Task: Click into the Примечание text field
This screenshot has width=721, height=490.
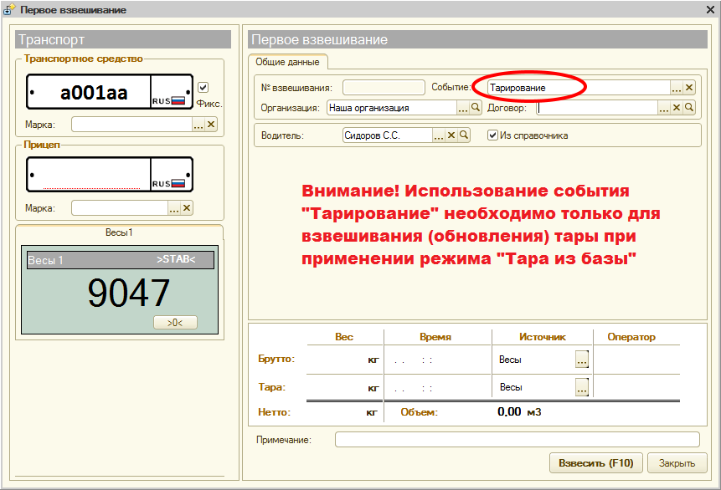Action: [x=517, y=440]
